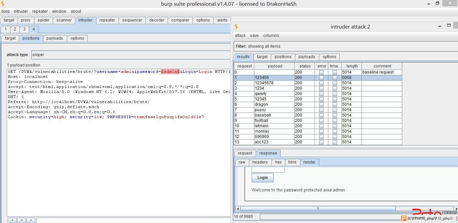Open the intruder menu in menu bar
The image size is (458, 223).
21,11
